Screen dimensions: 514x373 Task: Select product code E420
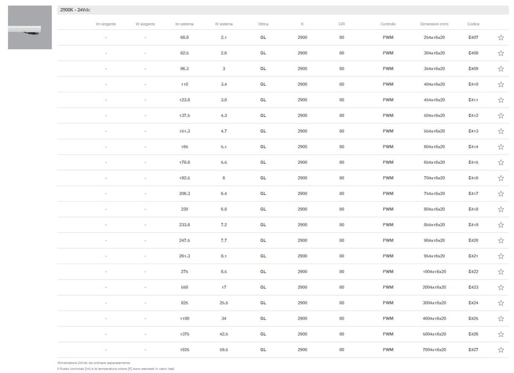click(x=473, y=240)
